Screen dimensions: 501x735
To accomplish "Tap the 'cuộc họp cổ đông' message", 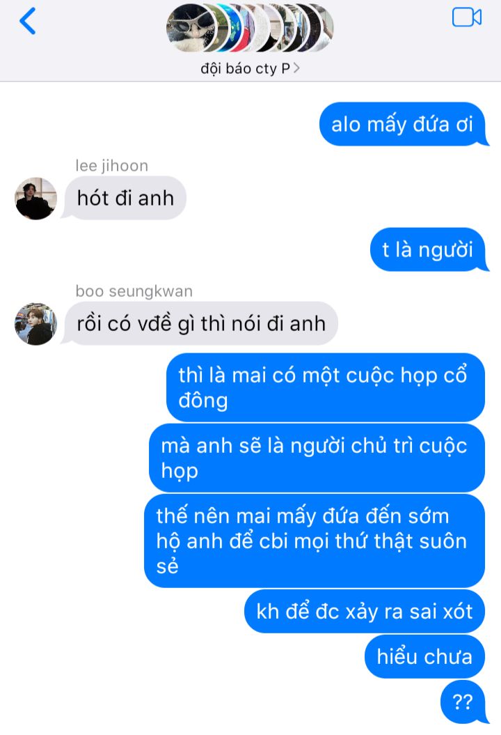I will 326,387.
